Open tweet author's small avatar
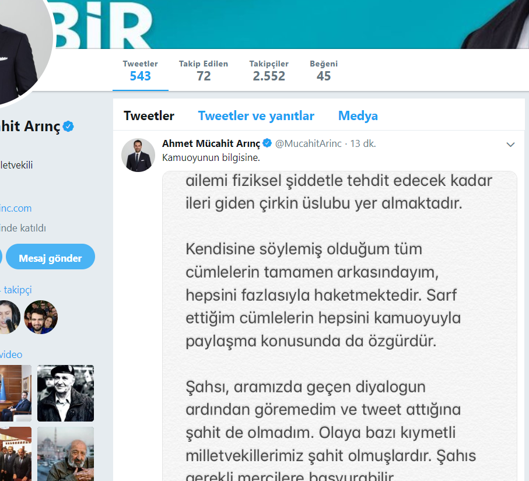This screenshot has width=529, height=481. coord(138,155)
